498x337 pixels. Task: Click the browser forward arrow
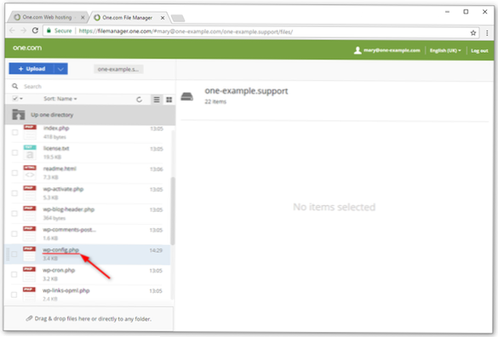tap(24, 31)
